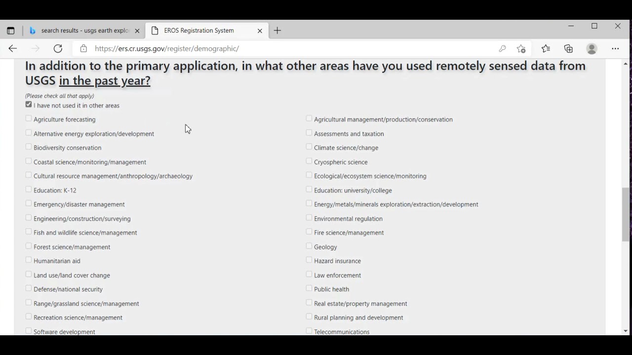Screen dimensions: 632x355
Task: Open the tab actions menu icon
Action: tap(10, 31)
